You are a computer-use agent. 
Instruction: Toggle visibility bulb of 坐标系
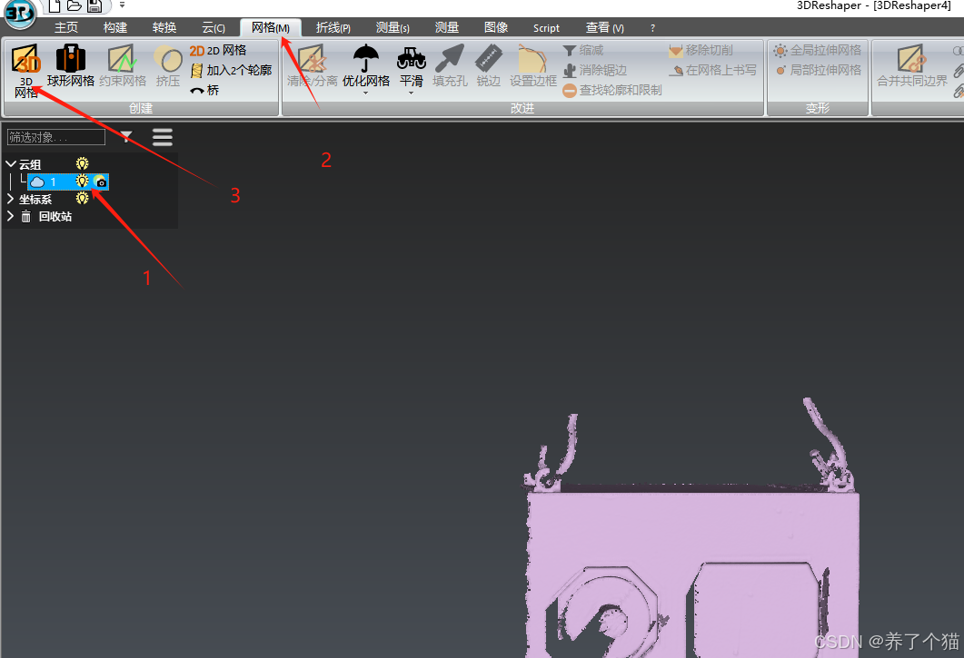click(82, 199)
